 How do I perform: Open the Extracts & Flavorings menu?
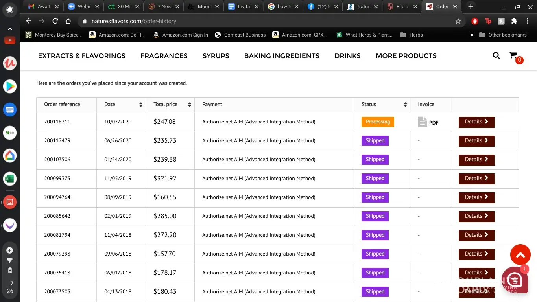(81, 56)
